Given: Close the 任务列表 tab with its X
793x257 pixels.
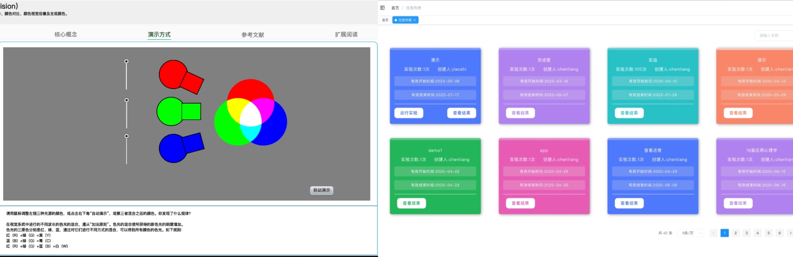Looking at the screenshot, I should [x=415, y=20].
